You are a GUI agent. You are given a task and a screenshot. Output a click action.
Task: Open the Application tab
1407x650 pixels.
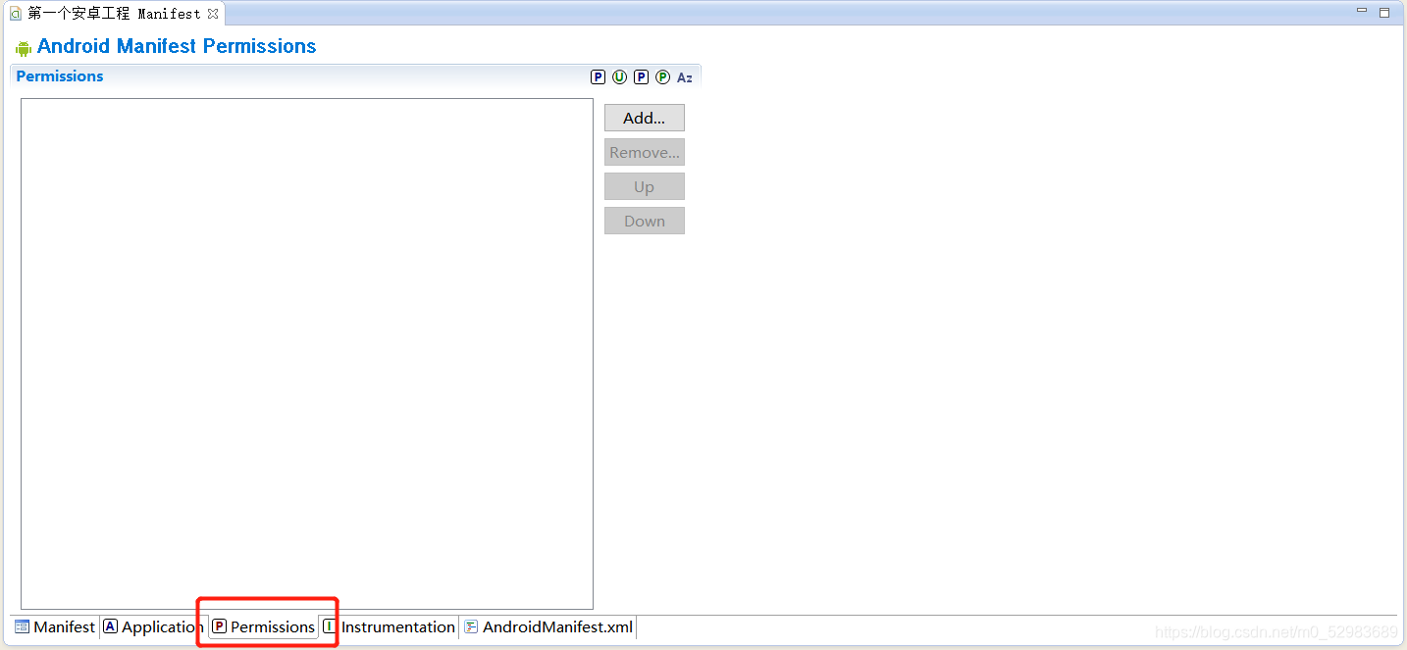(153, 626)
